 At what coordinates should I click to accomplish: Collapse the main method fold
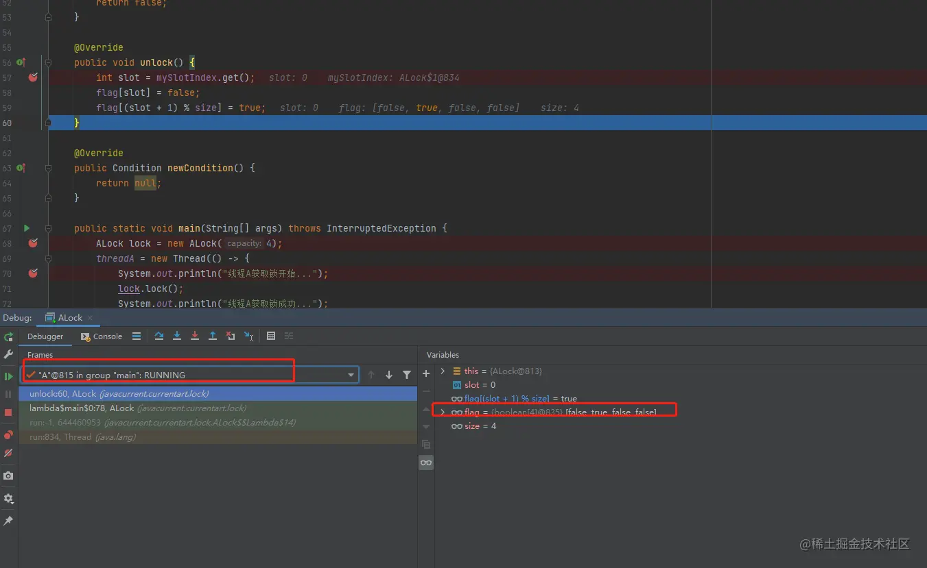point(48,228)
